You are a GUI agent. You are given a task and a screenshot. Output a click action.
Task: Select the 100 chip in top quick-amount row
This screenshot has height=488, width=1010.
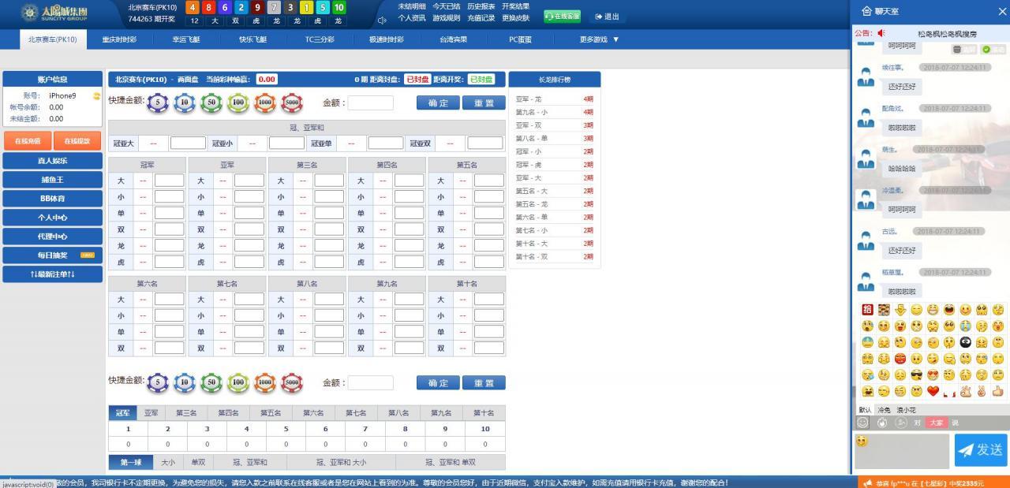pos(238,103)
